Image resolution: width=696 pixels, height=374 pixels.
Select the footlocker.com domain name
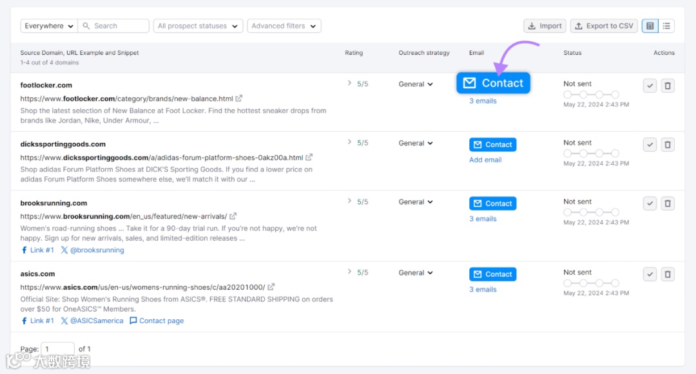(46, 85)
